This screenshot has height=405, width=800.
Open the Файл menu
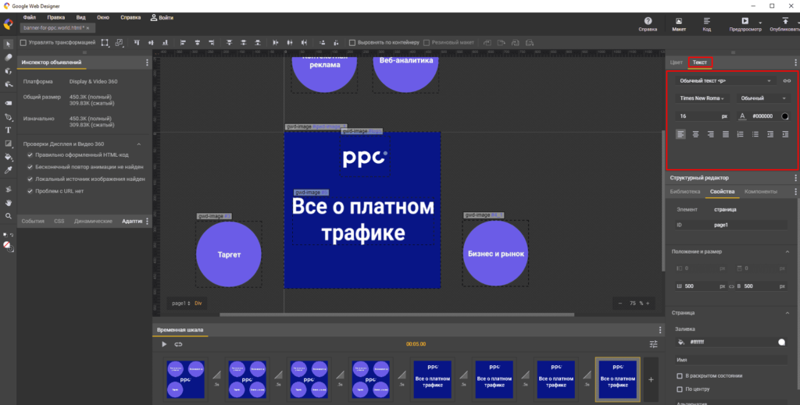30,16
